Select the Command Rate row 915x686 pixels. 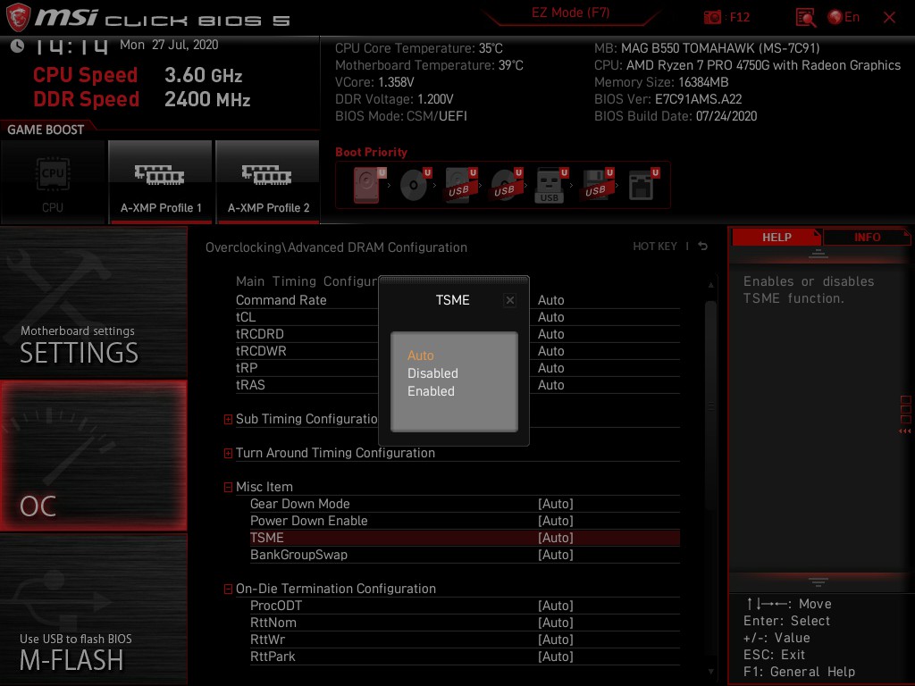pos(457,300)
